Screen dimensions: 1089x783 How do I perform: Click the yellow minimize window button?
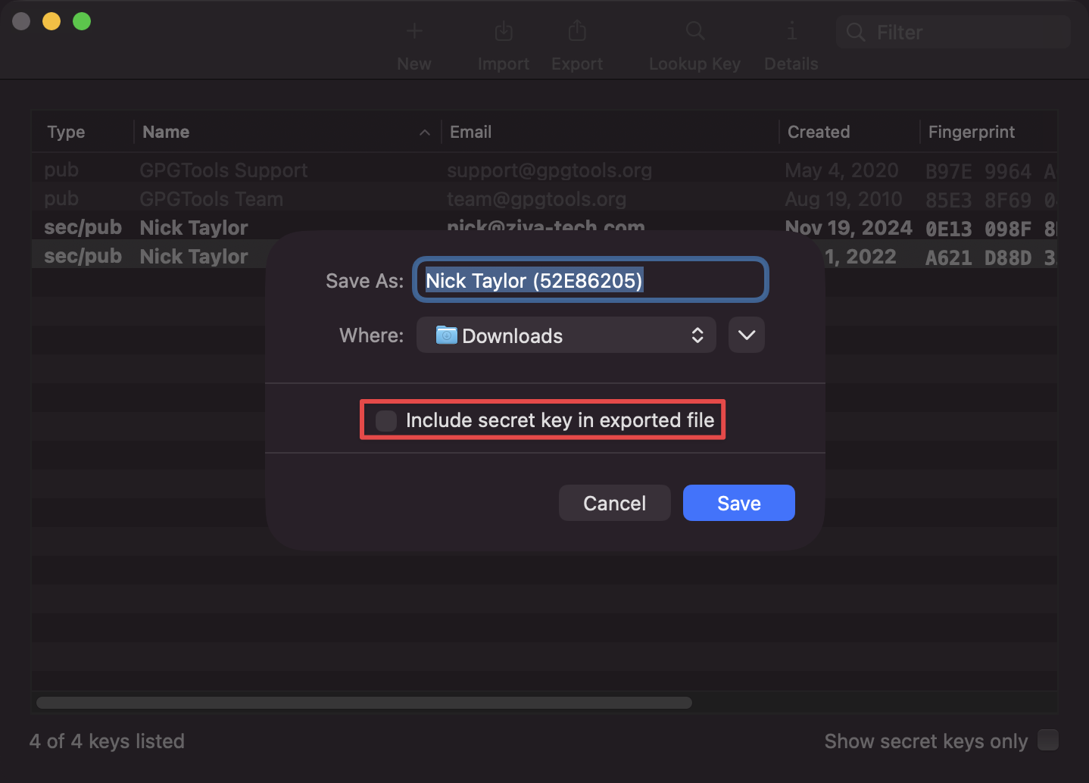point(51,21)
